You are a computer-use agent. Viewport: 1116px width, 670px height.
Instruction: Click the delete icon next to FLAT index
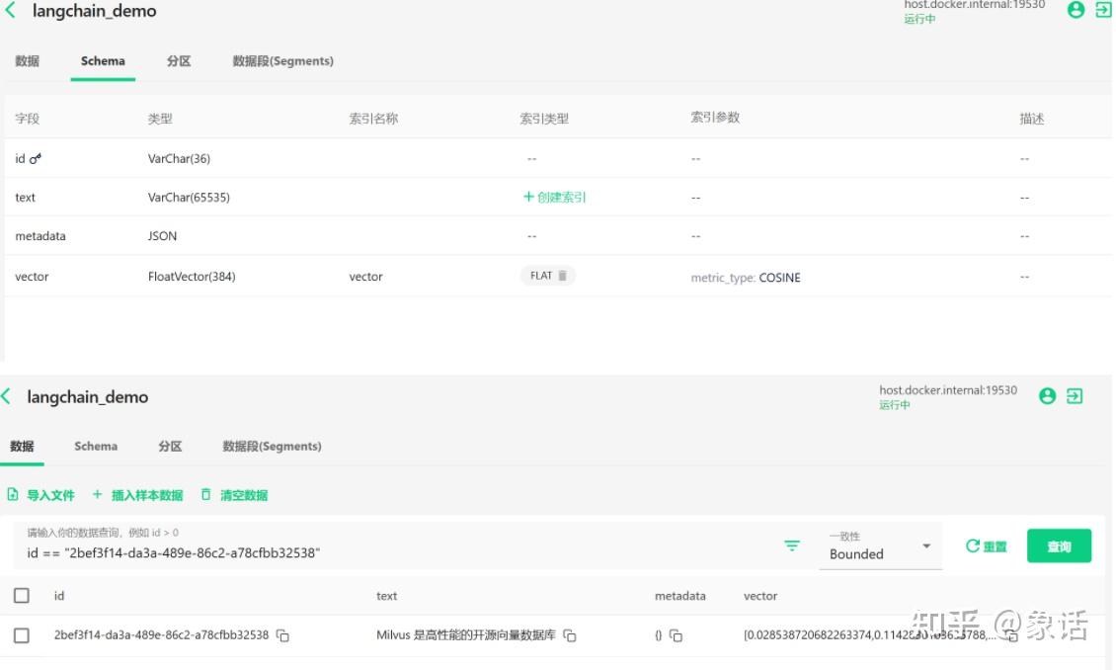[560, 276]
